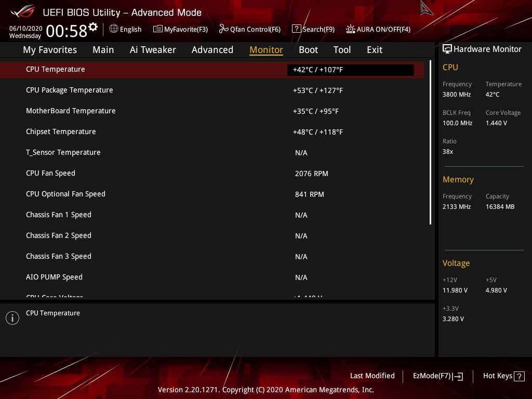Click the 06/10/2020 date
Screen dimensions: 532x399
click(x=25, y=29)
